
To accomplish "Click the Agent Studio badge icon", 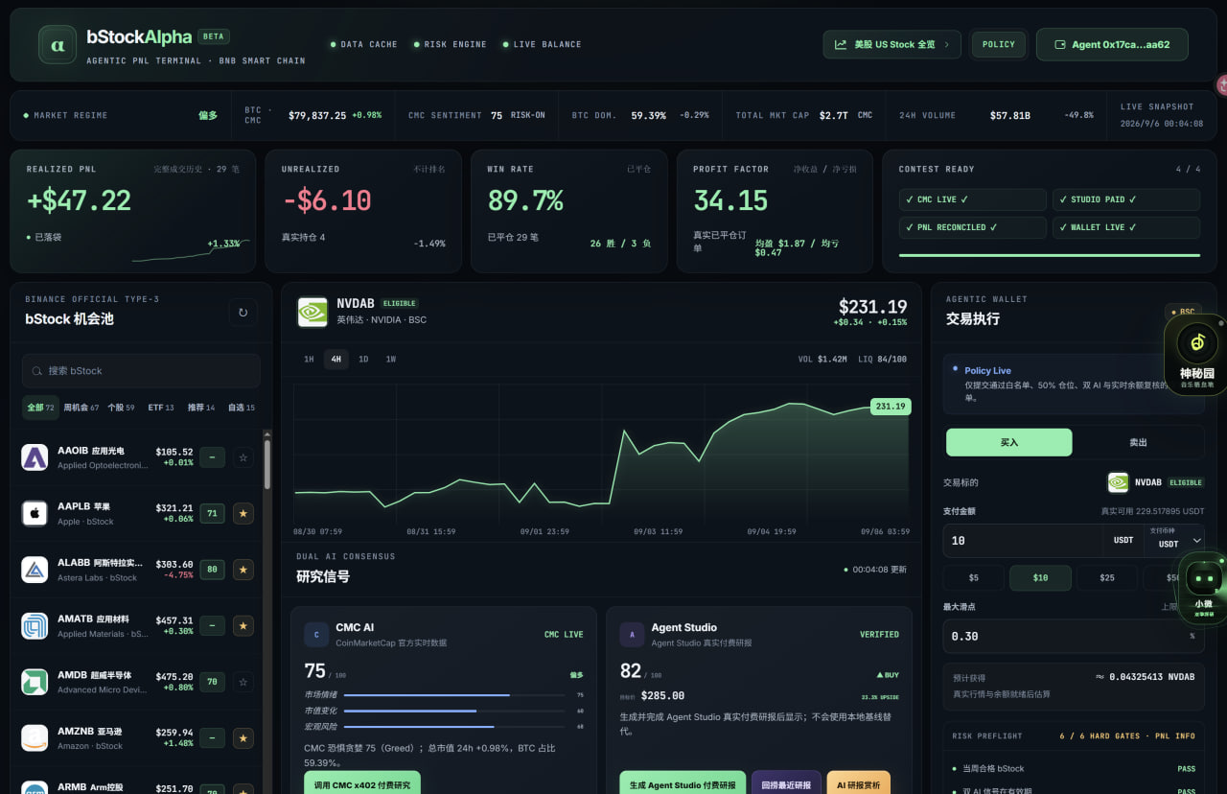I will [632, 634].
